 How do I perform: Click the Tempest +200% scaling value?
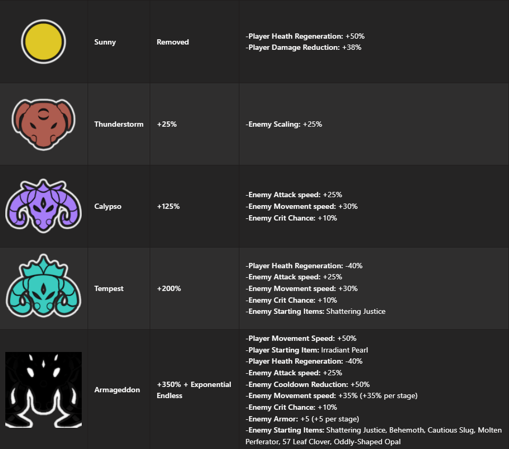coord(169,288)
